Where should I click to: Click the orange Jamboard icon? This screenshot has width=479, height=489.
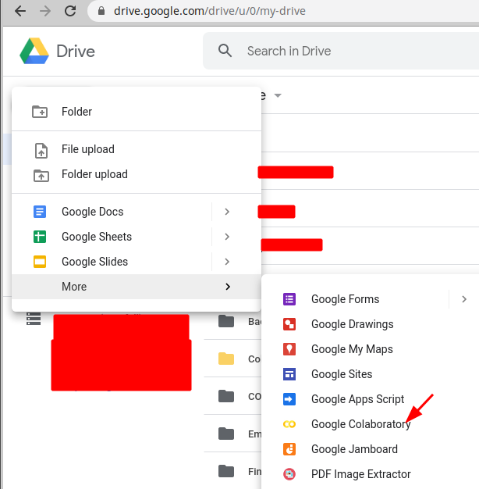289,449
